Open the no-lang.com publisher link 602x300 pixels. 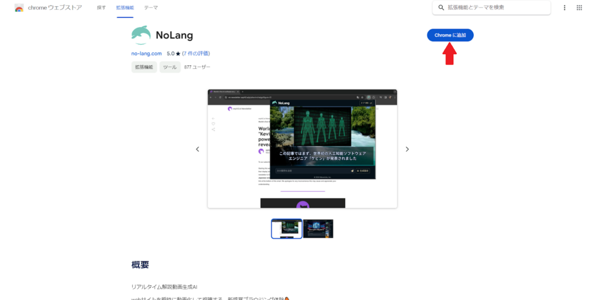point(146,54)
